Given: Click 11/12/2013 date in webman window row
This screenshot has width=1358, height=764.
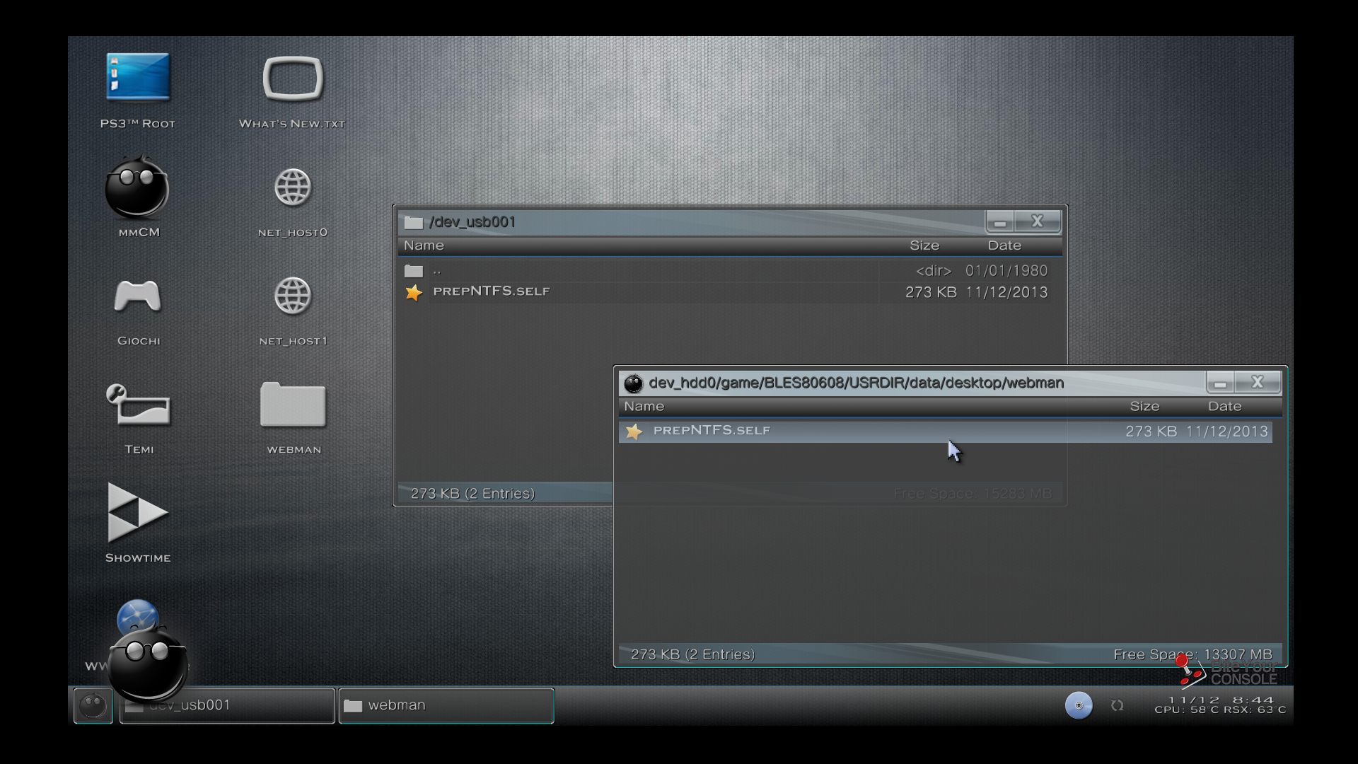Looking at the screenshot, I should pyautogui.click(x=1226, y=432).
